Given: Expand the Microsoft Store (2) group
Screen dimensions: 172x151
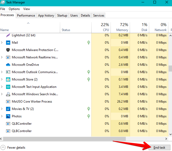Looking at the screenshot, I should 2,79.
